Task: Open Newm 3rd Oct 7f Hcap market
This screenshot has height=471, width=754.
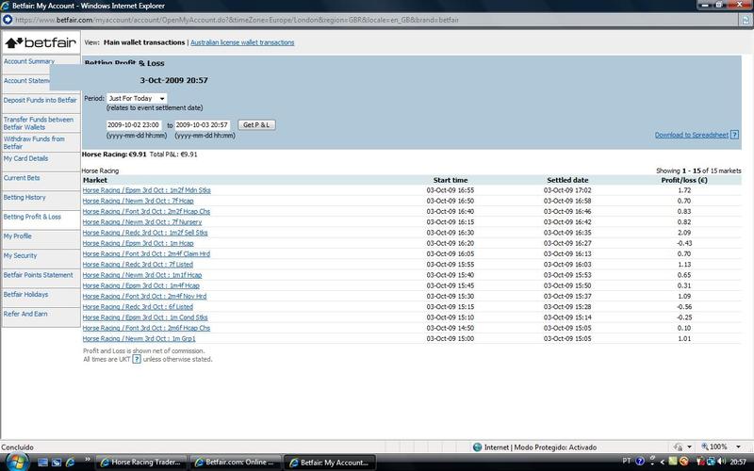Action: 138,201
